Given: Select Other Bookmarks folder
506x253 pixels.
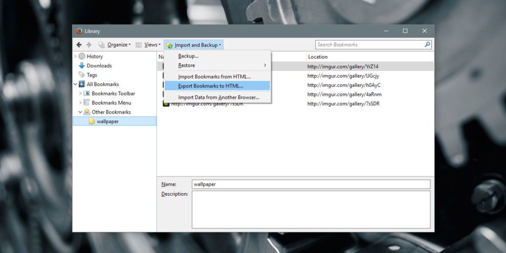Looking at the screenshot, I should (x=111, y=112).
